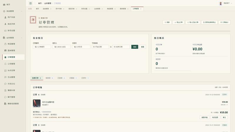
Task: Close the 账号设置 page tab
Action: pos(89,9)
